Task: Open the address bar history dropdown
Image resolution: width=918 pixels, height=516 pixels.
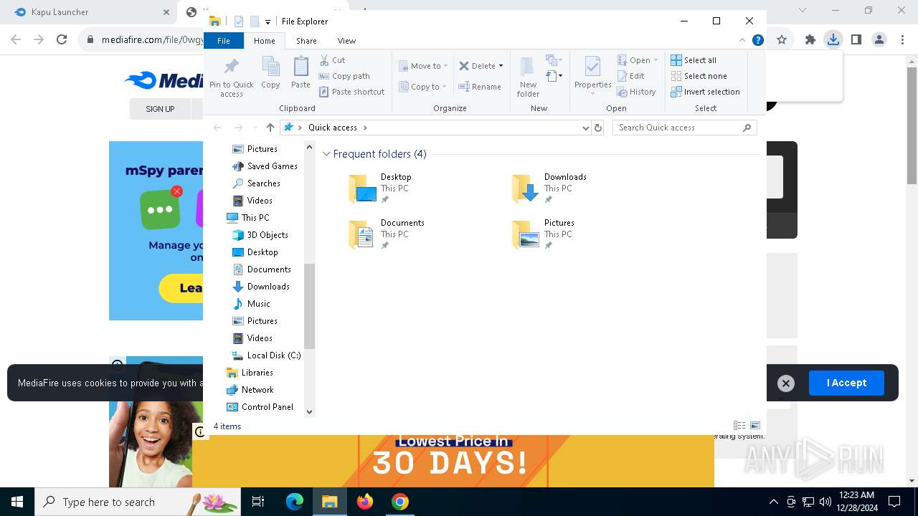Action: [x=586, y=128]
